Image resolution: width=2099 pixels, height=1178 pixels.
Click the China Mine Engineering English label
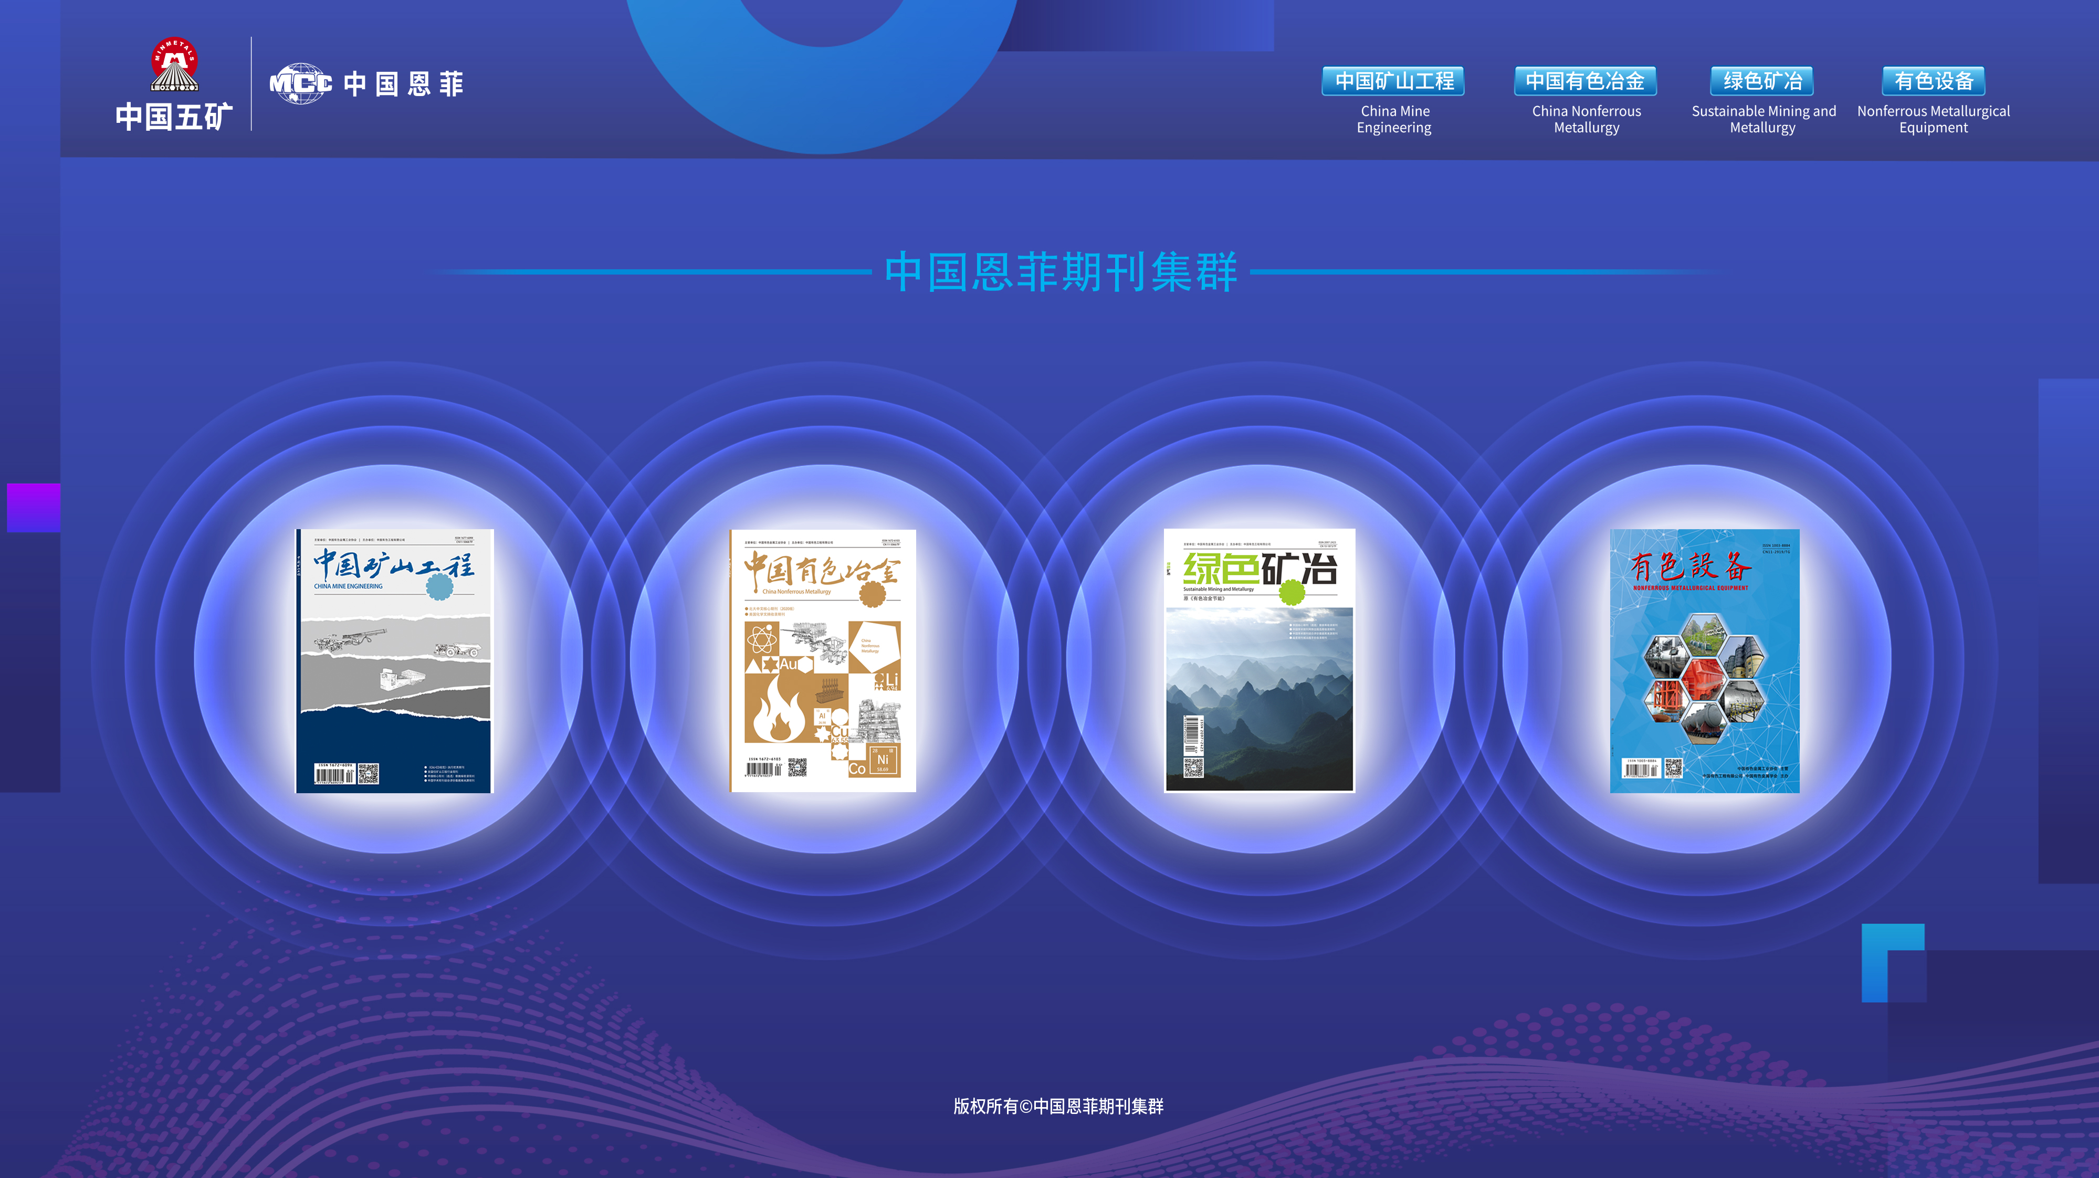click(1394, 119)
